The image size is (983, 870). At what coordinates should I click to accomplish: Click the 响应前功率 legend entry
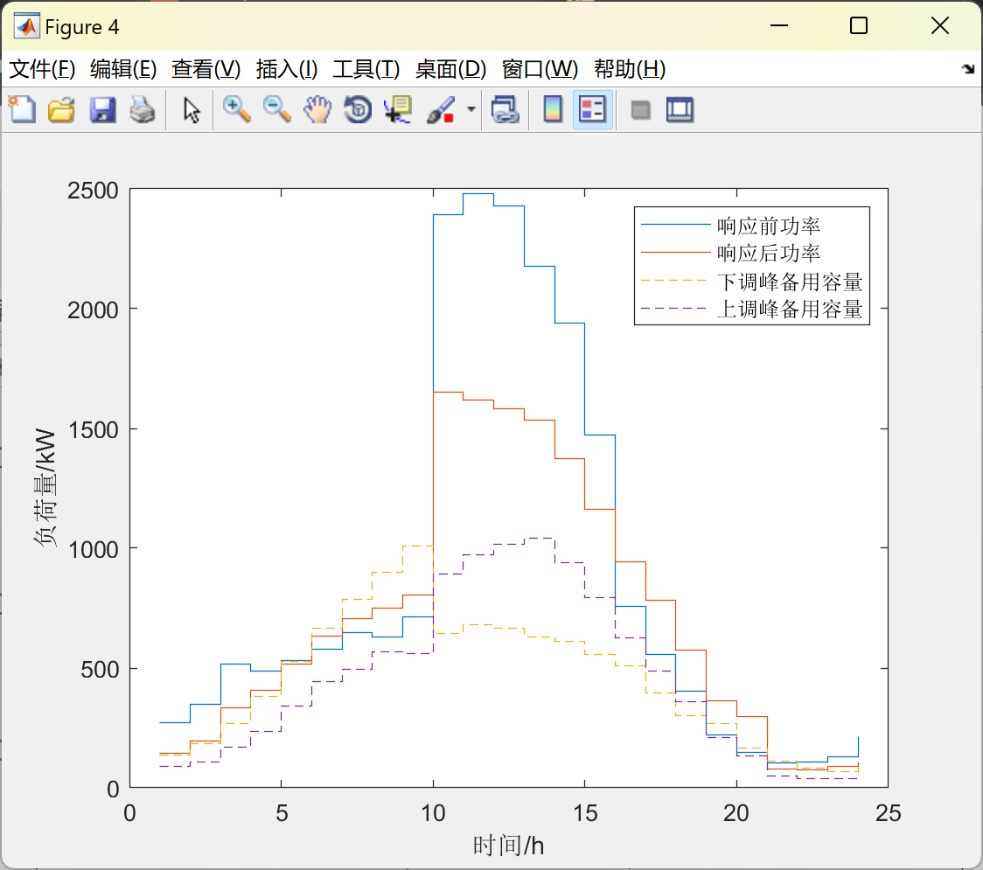(769, 226)
